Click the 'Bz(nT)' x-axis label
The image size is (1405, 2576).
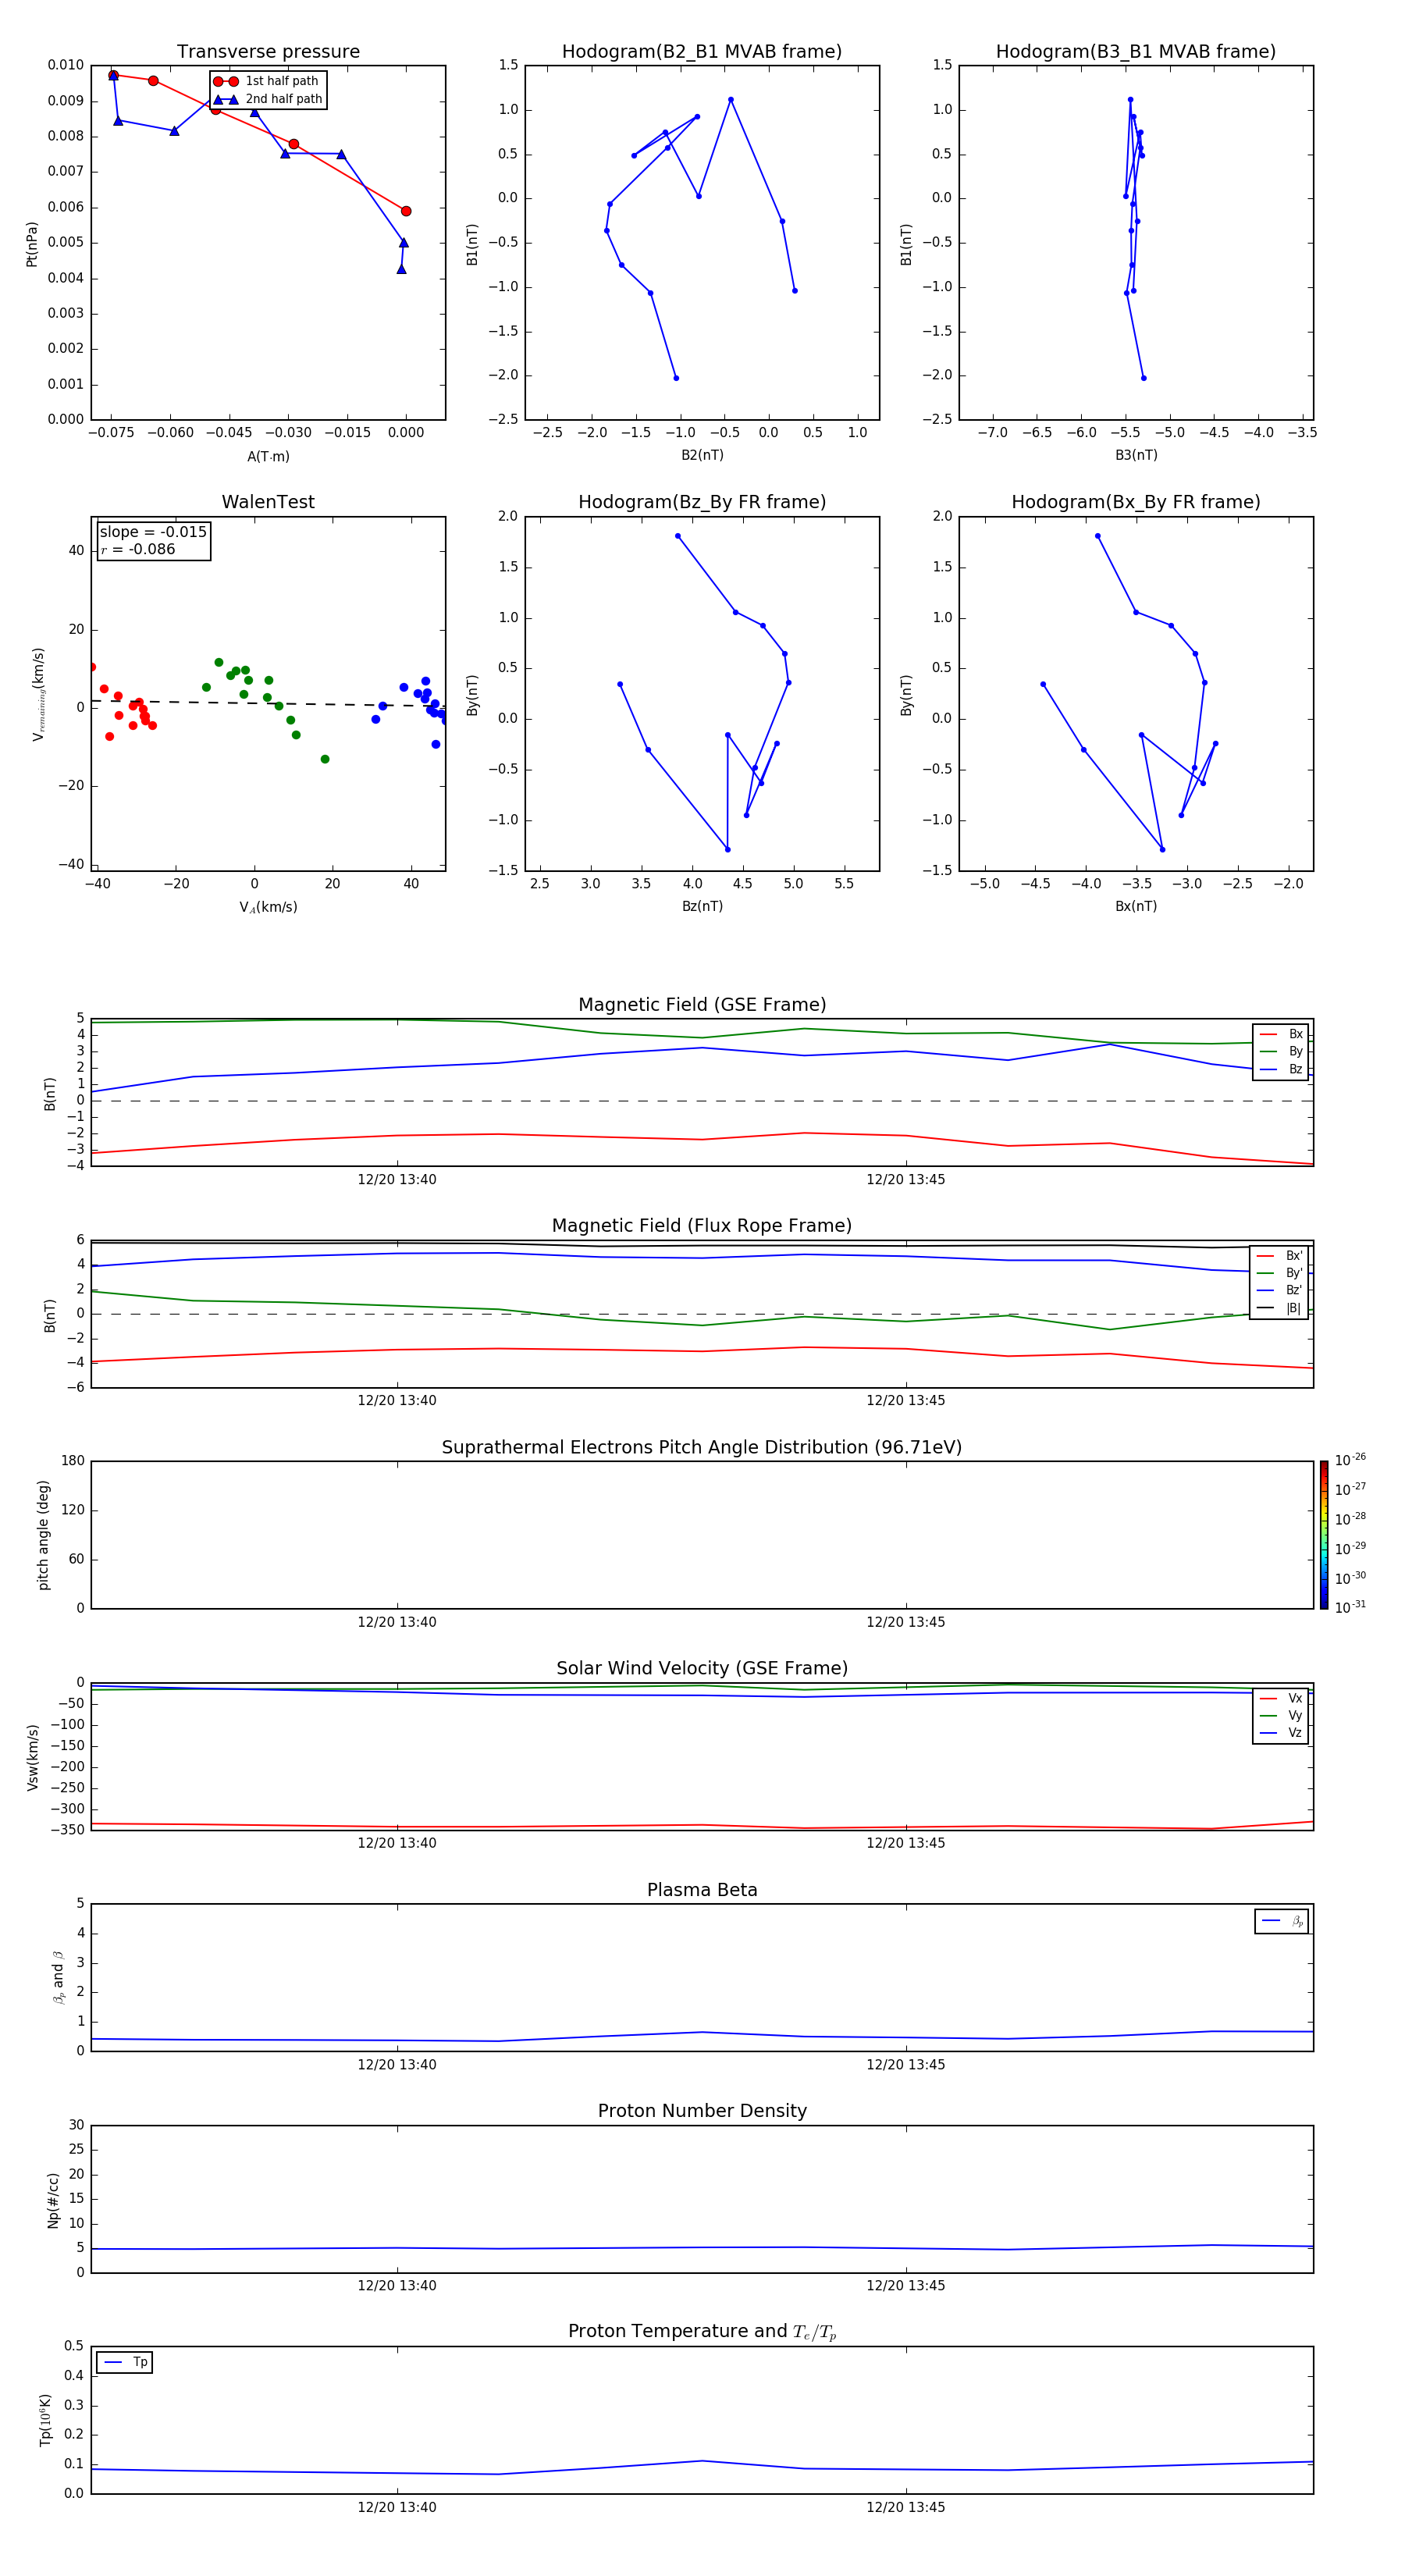pyautogui.click(x=702, y=906)
